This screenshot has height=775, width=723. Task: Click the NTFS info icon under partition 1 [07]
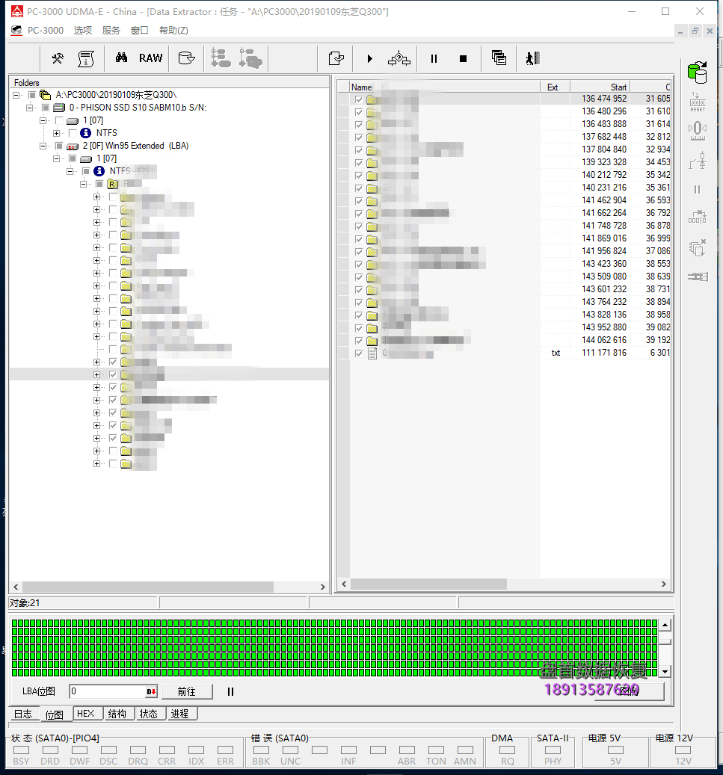click(x=85, y=133)
